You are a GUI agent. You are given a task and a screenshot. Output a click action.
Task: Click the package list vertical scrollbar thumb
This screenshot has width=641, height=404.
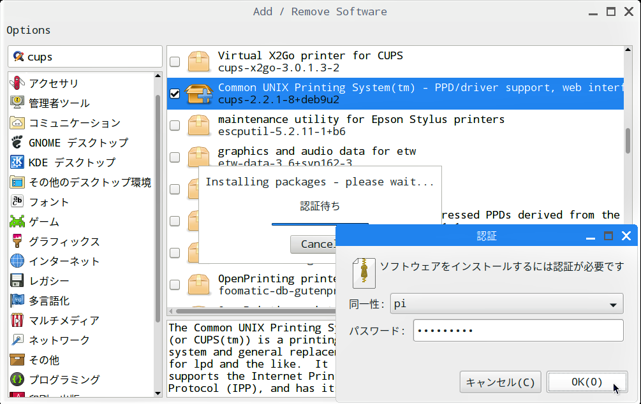(628, 141)
